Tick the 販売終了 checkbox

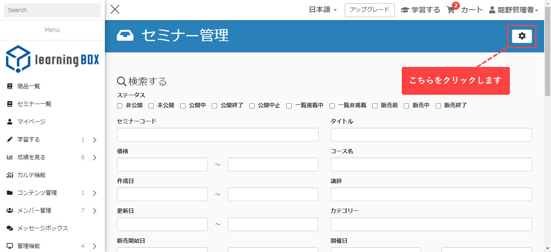pyautogui.click(x=438, y=106)
